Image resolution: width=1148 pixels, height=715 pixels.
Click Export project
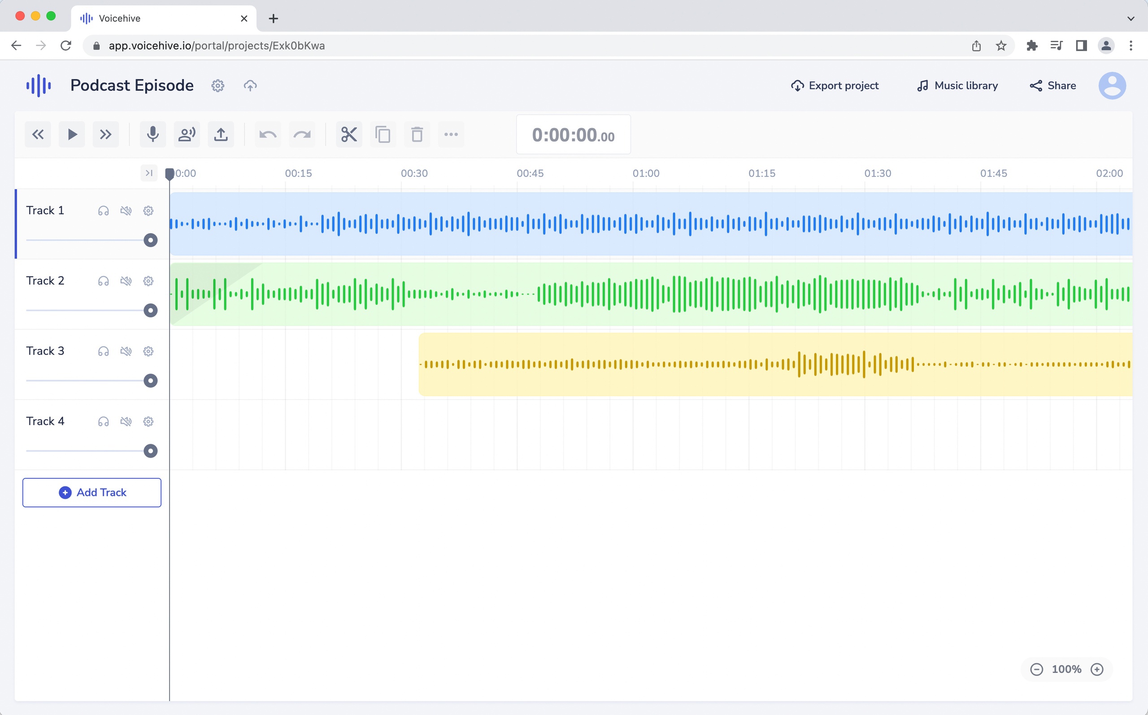pyautogui.click(x=835, y=86)
